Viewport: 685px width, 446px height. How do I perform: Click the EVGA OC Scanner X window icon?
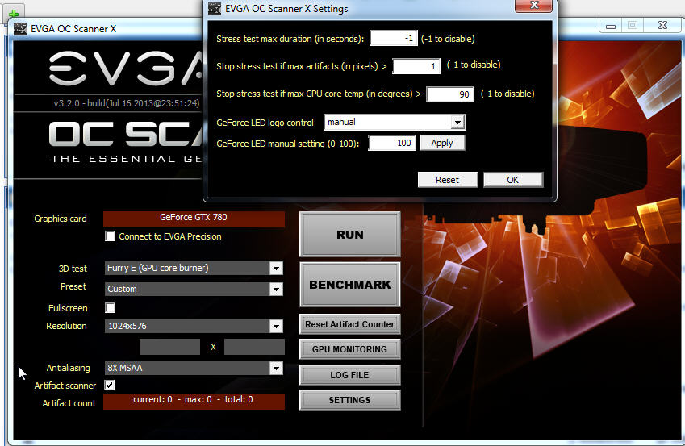click(20, 29)
